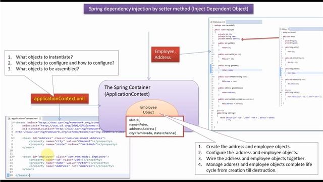This screenshot has height=182, width=323.
Task: Close the Employee.java editor tab
Action: click(224, 22)
